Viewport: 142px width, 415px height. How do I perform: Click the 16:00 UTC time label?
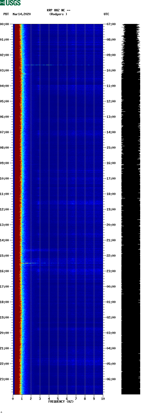(111, 163)
